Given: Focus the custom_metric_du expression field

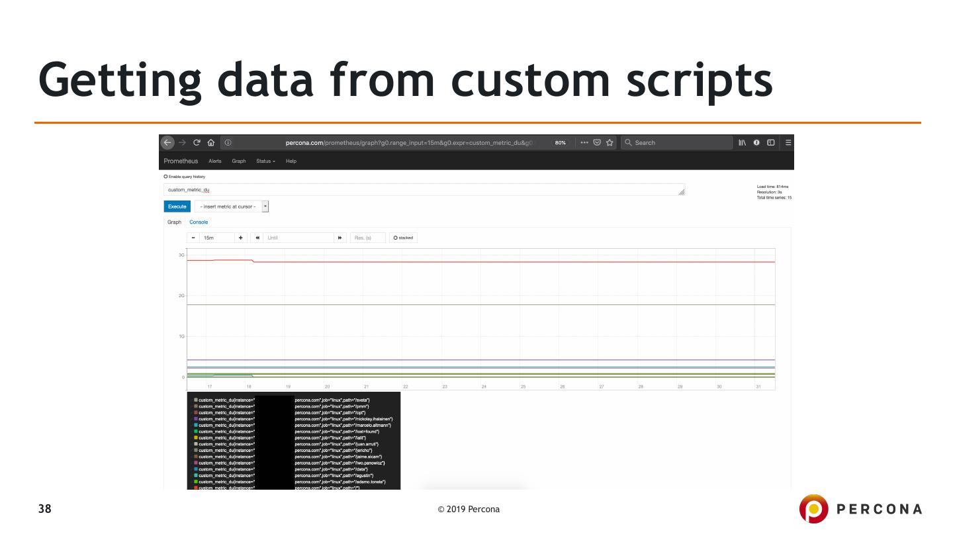Looking at the screenshot, I should pos(424,190).
